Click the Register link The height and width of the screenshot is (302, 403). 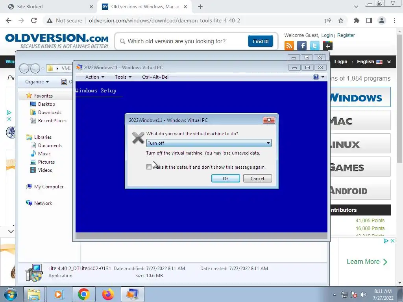click(346, 35)
